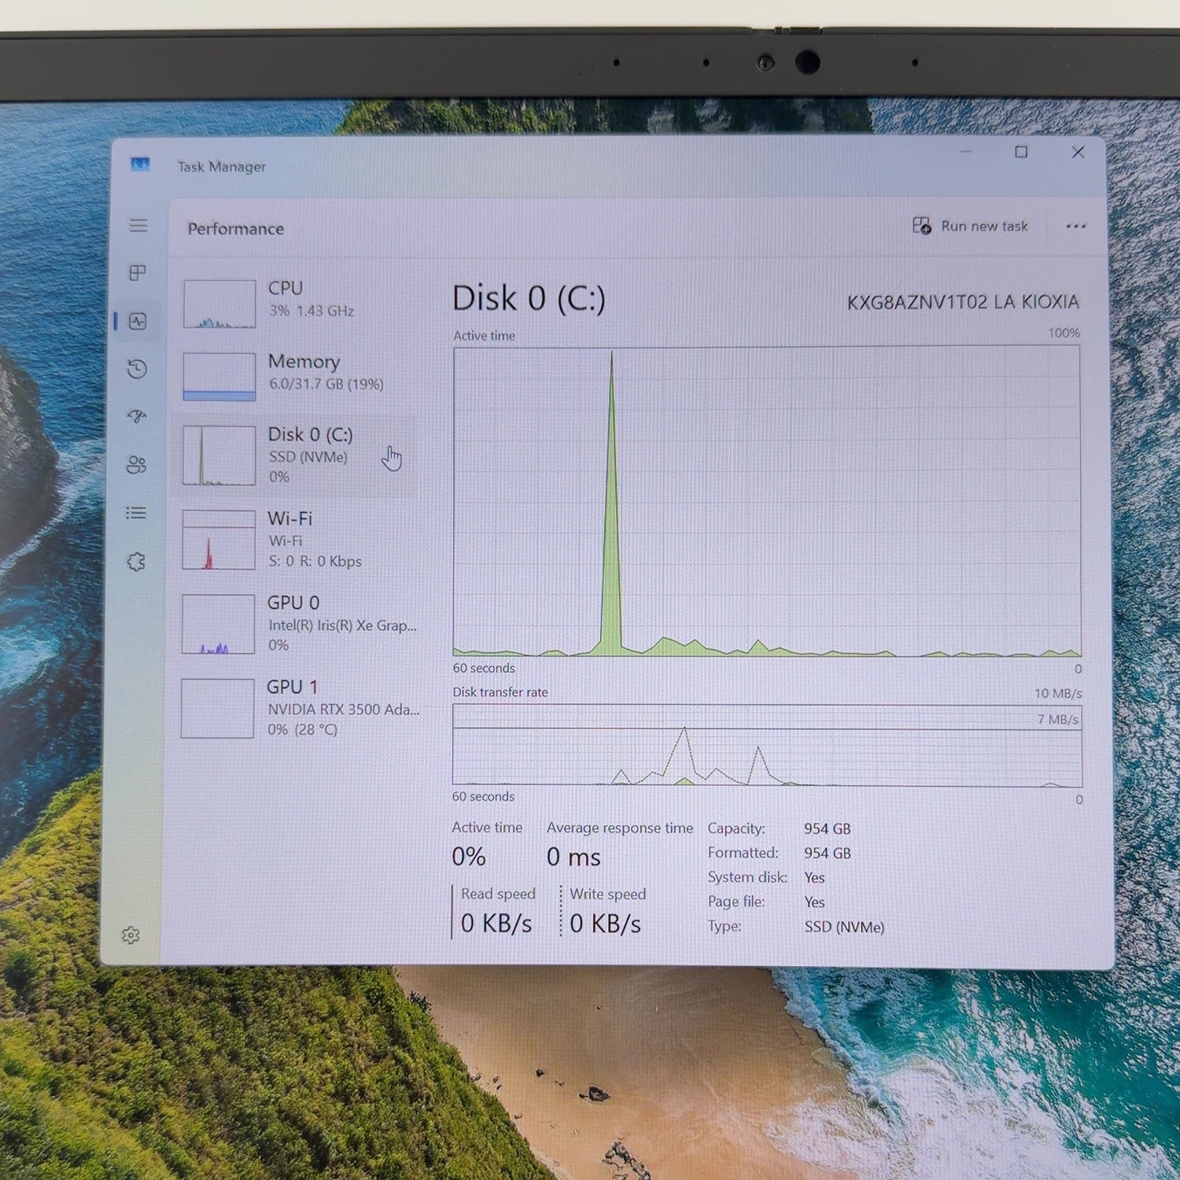The image size is (1180, 1180).
Task: Click the 10 MB/s graph scale label
Action: [x=1058, y=694]
